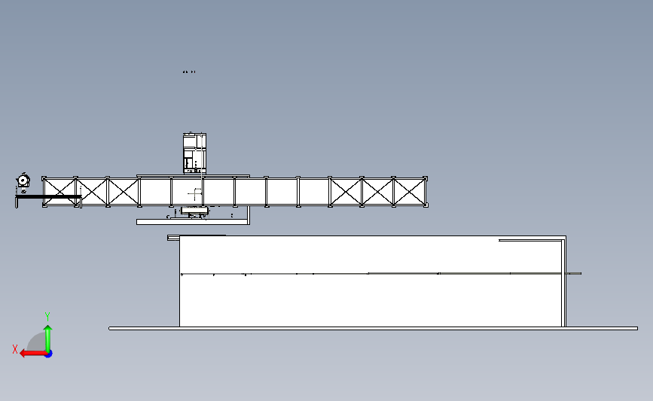Viewport: 653px width, 401px height.
Task: Select the large rectangular tank body
Action: click(372, 281)
